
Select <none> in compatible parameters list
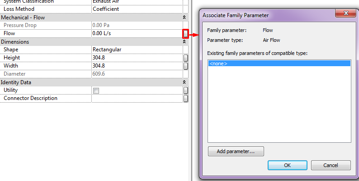point(279,63)
